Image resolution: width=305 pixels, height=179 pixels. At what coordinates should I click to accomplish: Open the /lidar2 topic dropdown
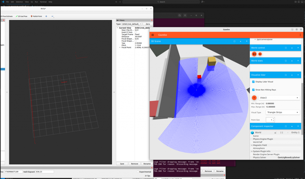pyautogui.click(x=279, y=98)
